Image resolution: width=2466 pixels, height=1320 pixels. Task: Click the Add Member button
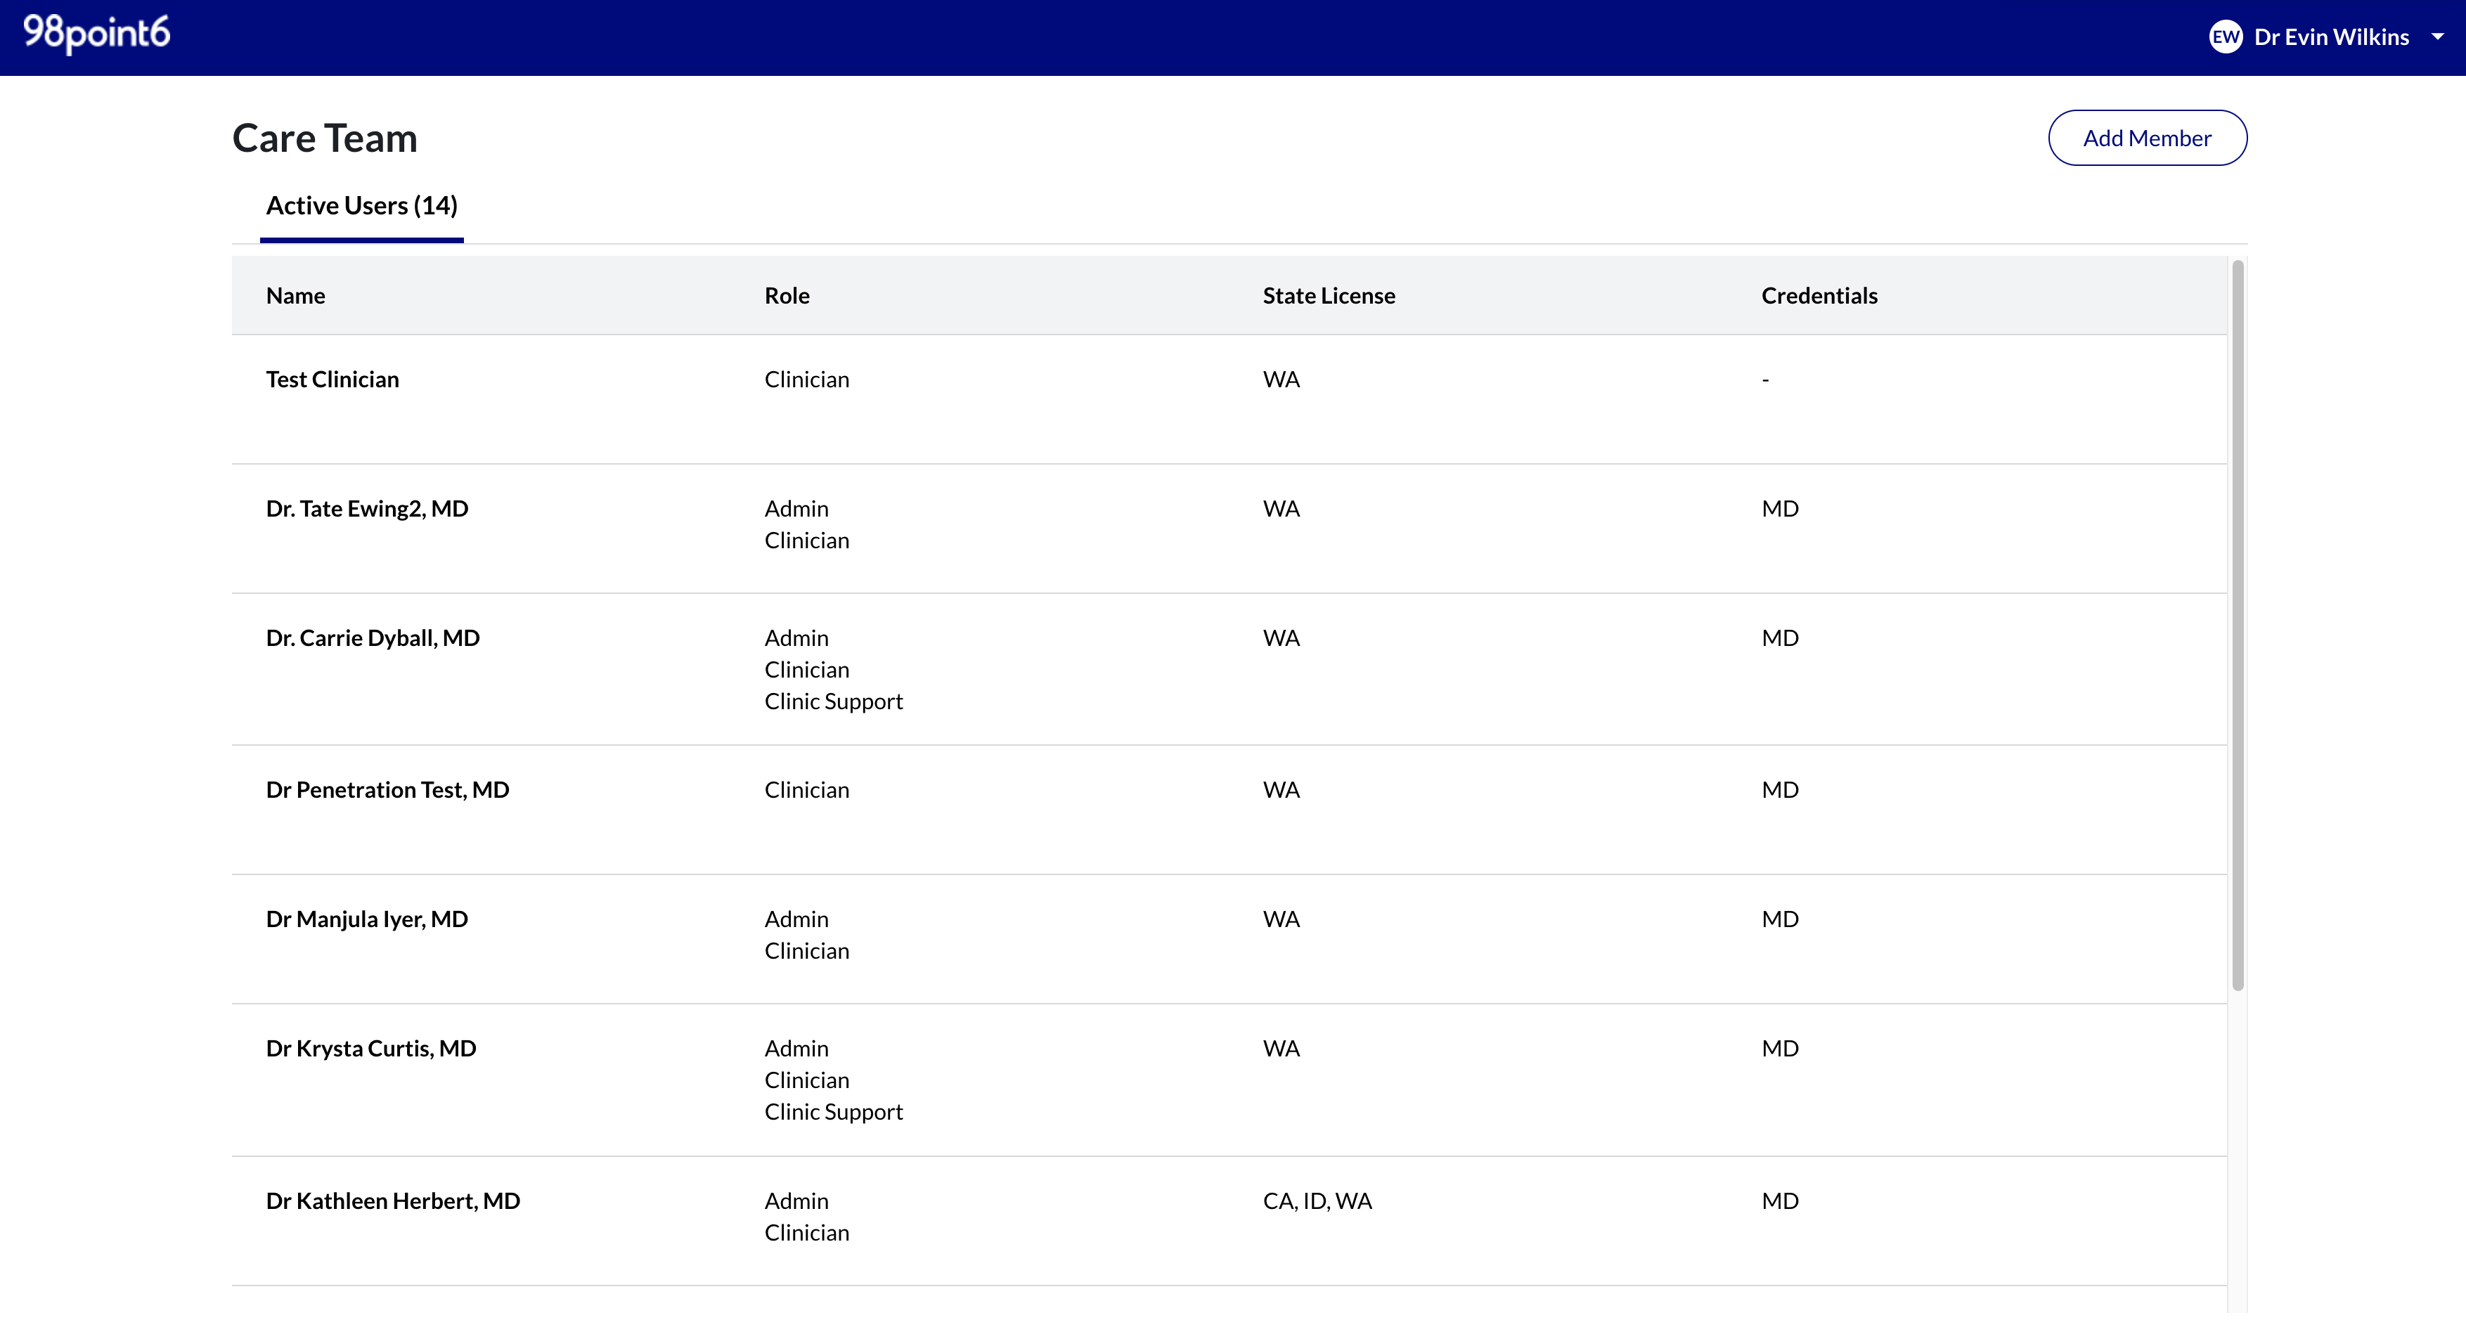coord(2148,138)
